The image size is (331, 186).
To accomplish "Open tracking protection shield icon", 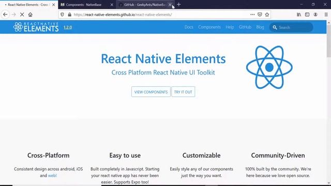I will coord(62,14).
